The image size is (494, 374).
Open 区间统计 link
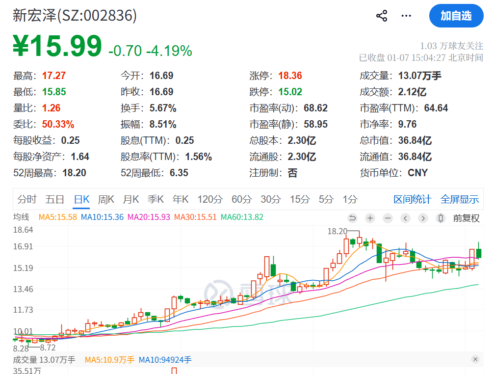pyautogui.click(x=412, y=199)
